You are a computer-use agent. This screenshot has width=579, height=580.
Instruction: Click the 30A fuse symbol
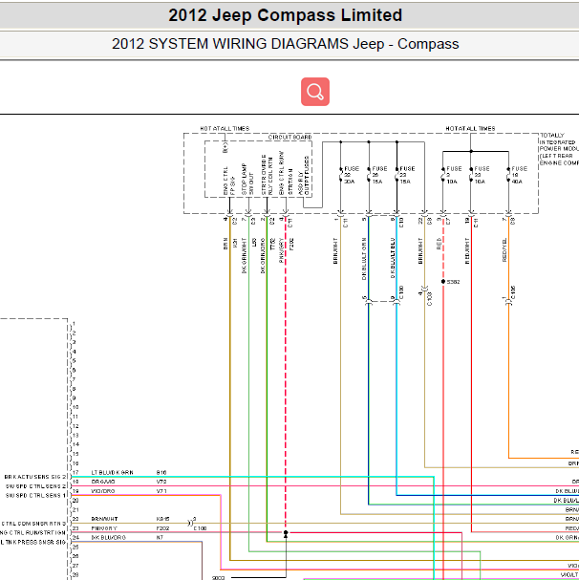point(341,175)
